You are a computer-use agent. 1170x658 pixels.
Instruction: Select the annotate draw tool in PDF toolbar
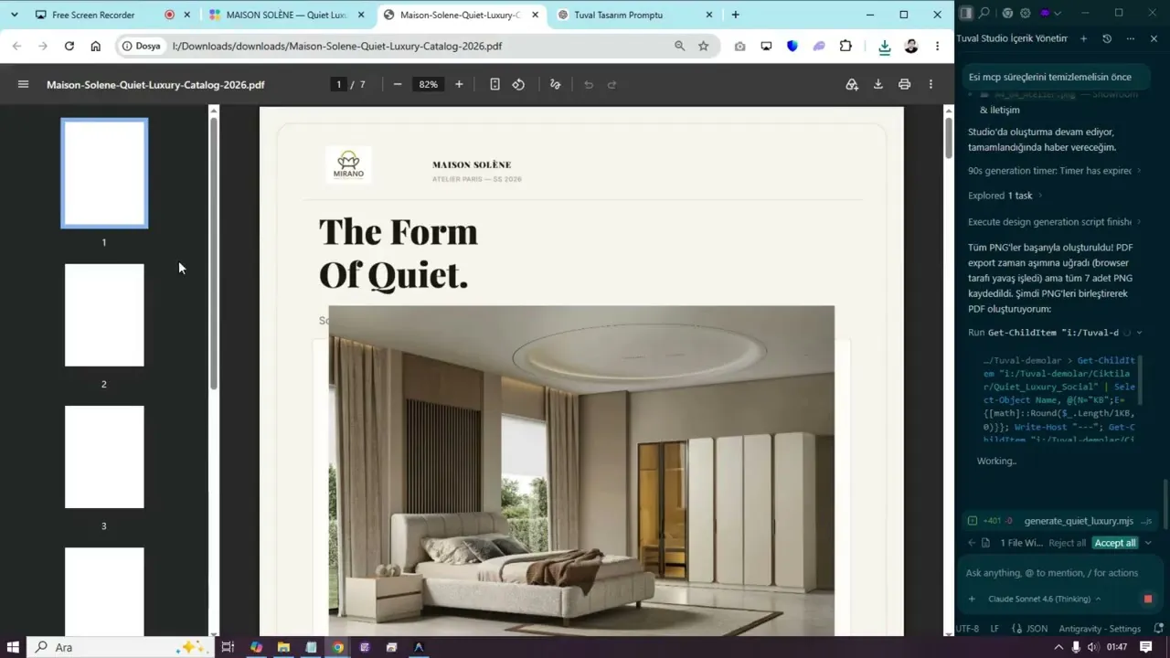tap(555, 84)
